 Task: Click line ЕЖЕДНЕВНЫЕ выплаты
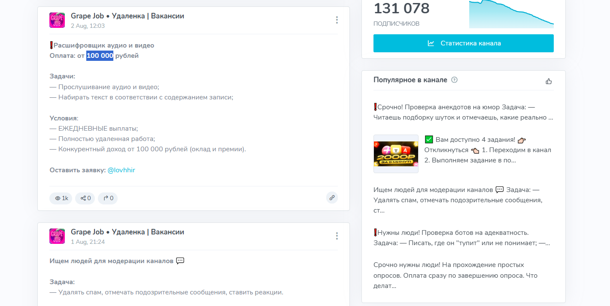point(94,129)
